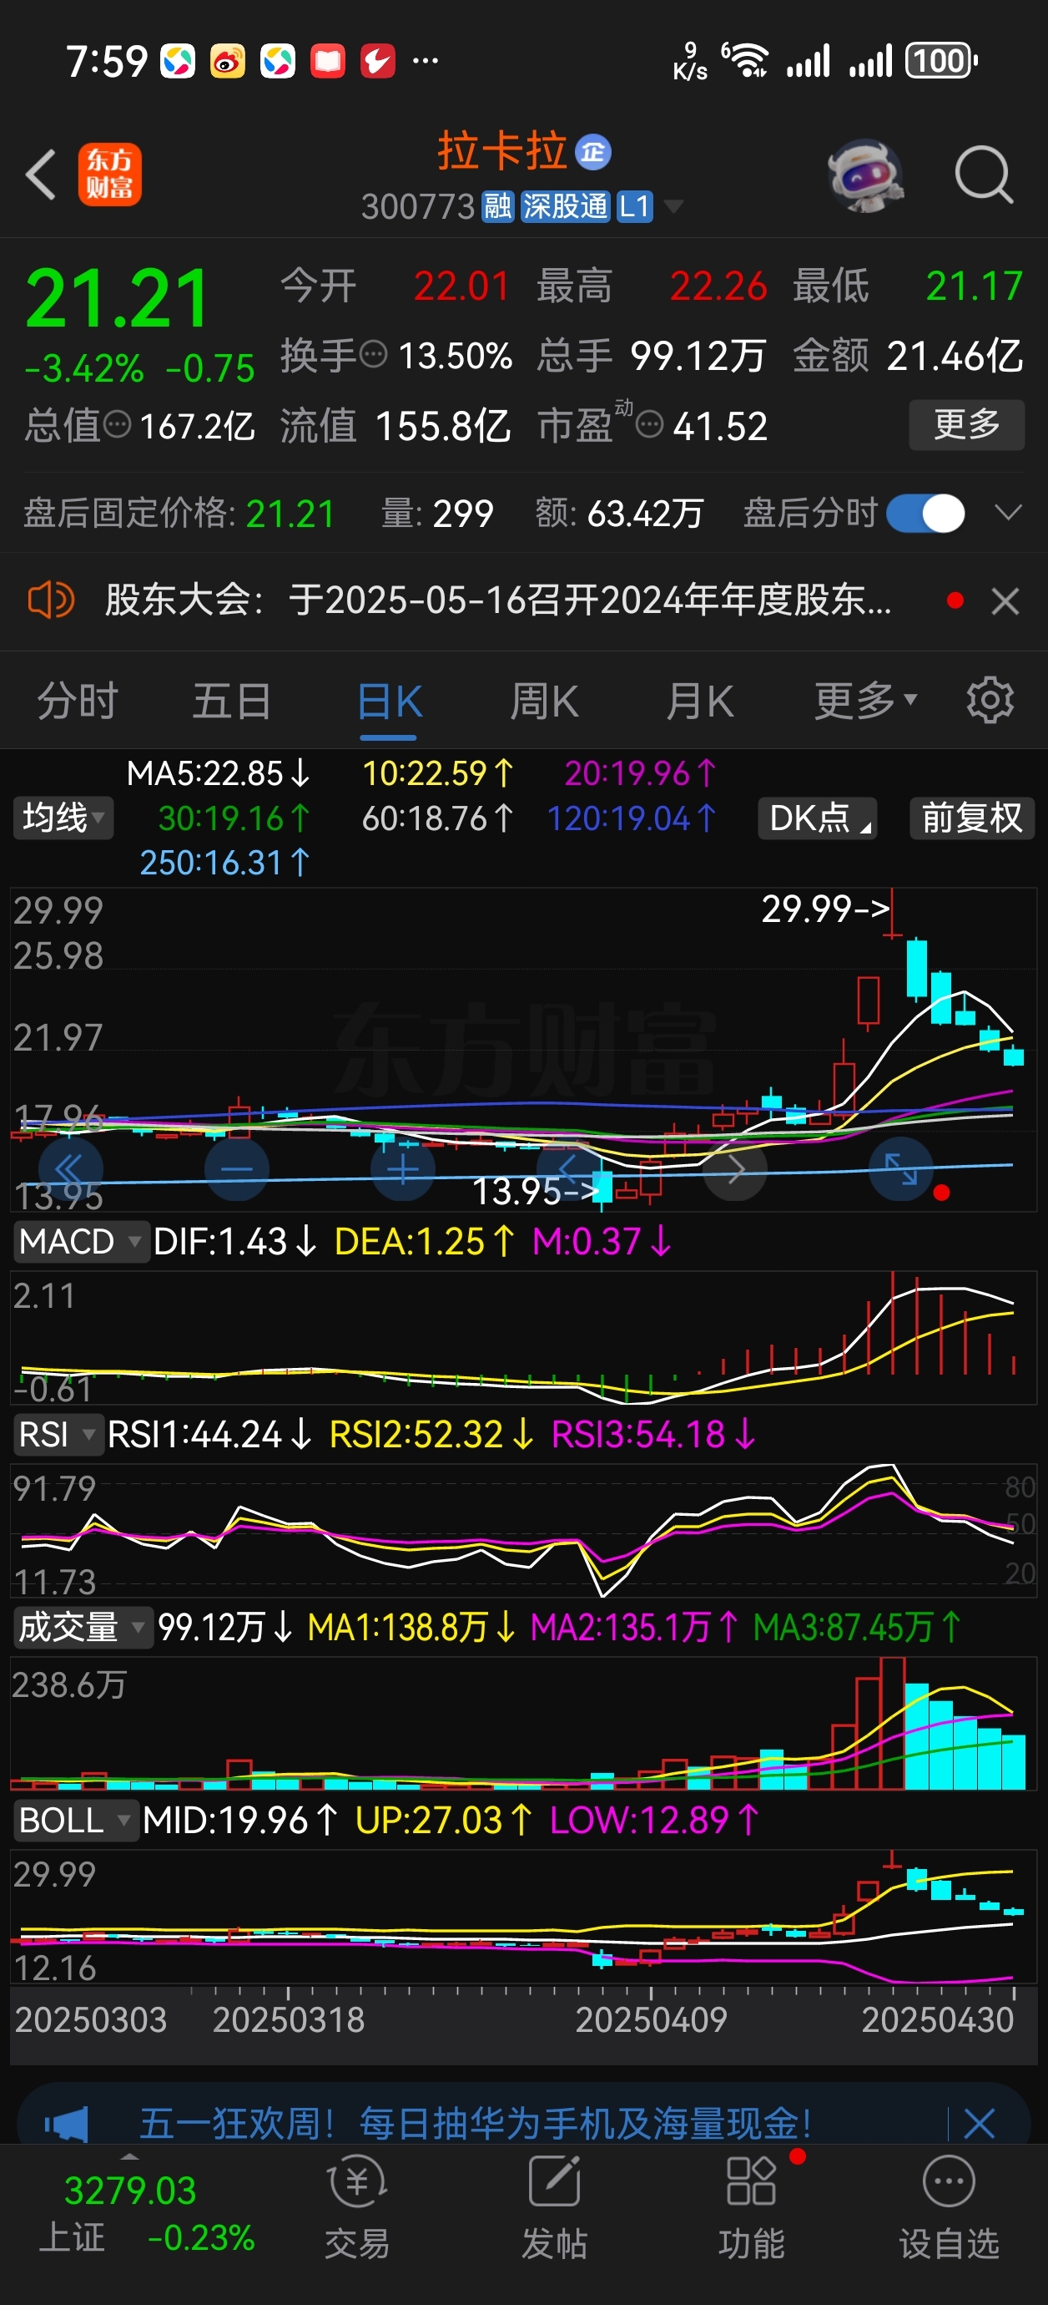Viewport: 1048px width, 2305px height.
Task: Tap the stock name 拉卡拉
Action: tap(501, 150)
